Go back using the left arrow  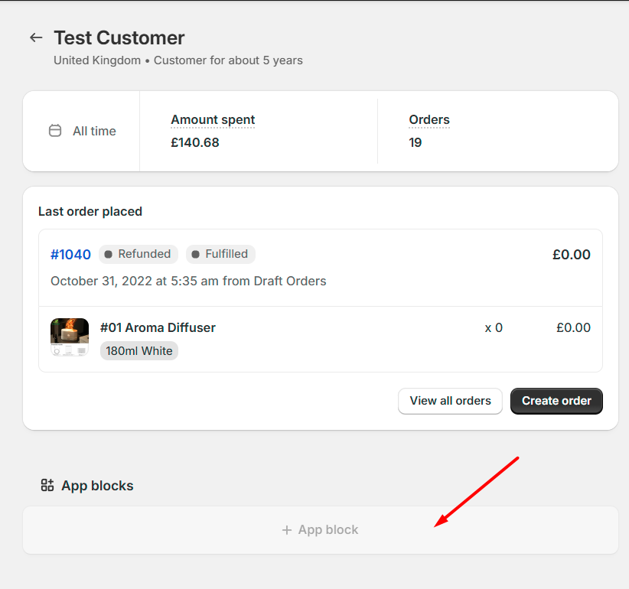point(36,37)
